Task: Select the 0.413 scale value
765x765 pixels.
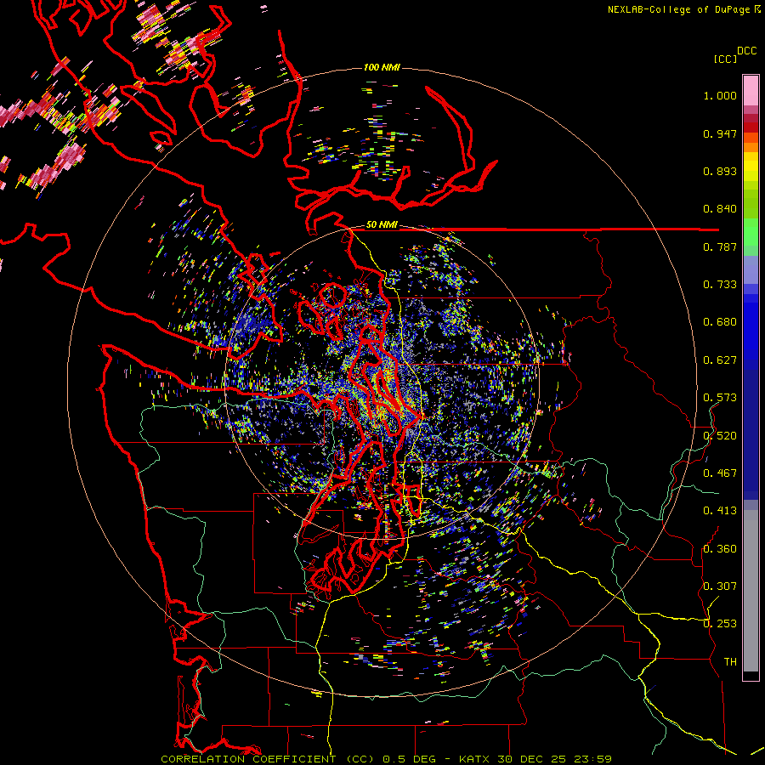Action: (x=720, y=511)
